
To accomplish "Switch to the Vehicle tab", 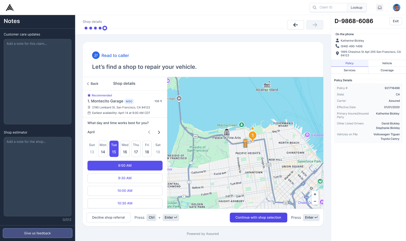I will [387, 63].
